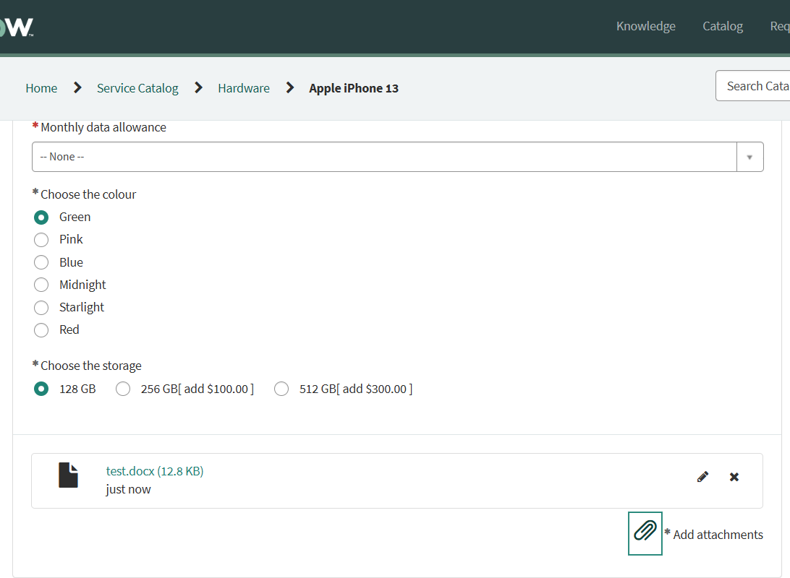Open the Catalog menu
Image resolution: width=790 pixels, height=578 pixels.
click(x=723, y=26)
